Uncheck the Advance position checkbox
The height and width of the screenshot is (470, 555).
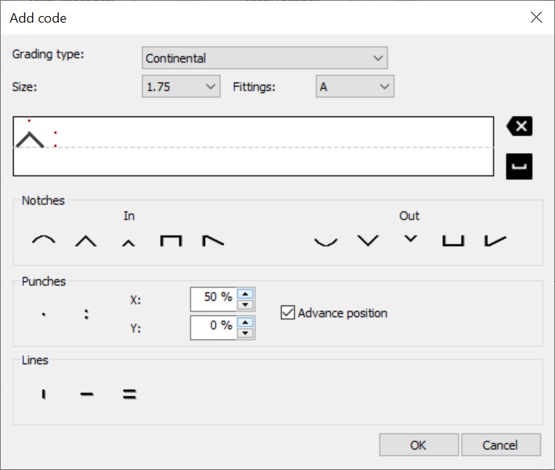pyautogui.click(x=287, y=313)
